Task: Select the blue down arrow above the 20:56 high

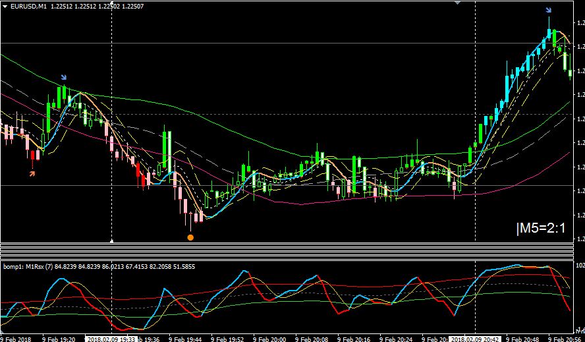Action: point(548,11)
